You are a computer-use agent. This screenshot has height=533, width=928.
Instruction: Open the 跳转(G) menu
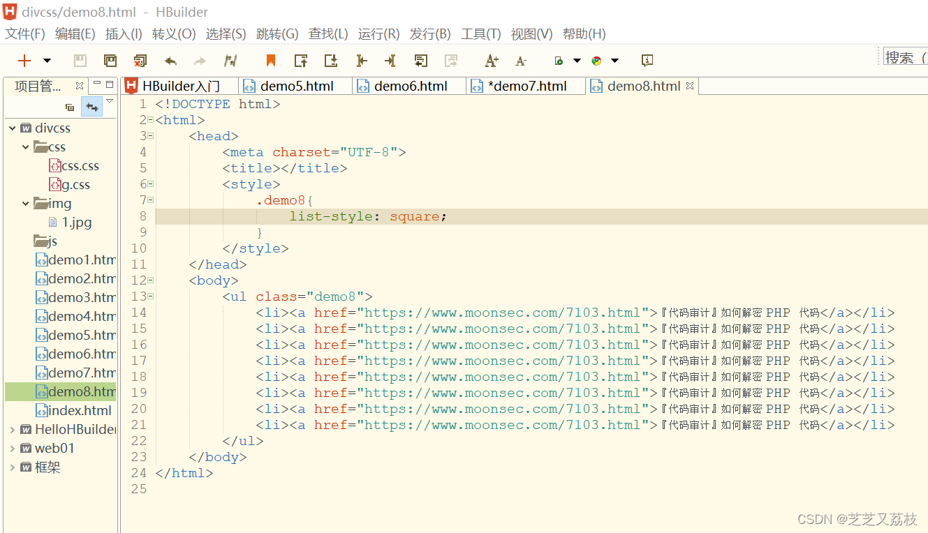pos(277,33)
